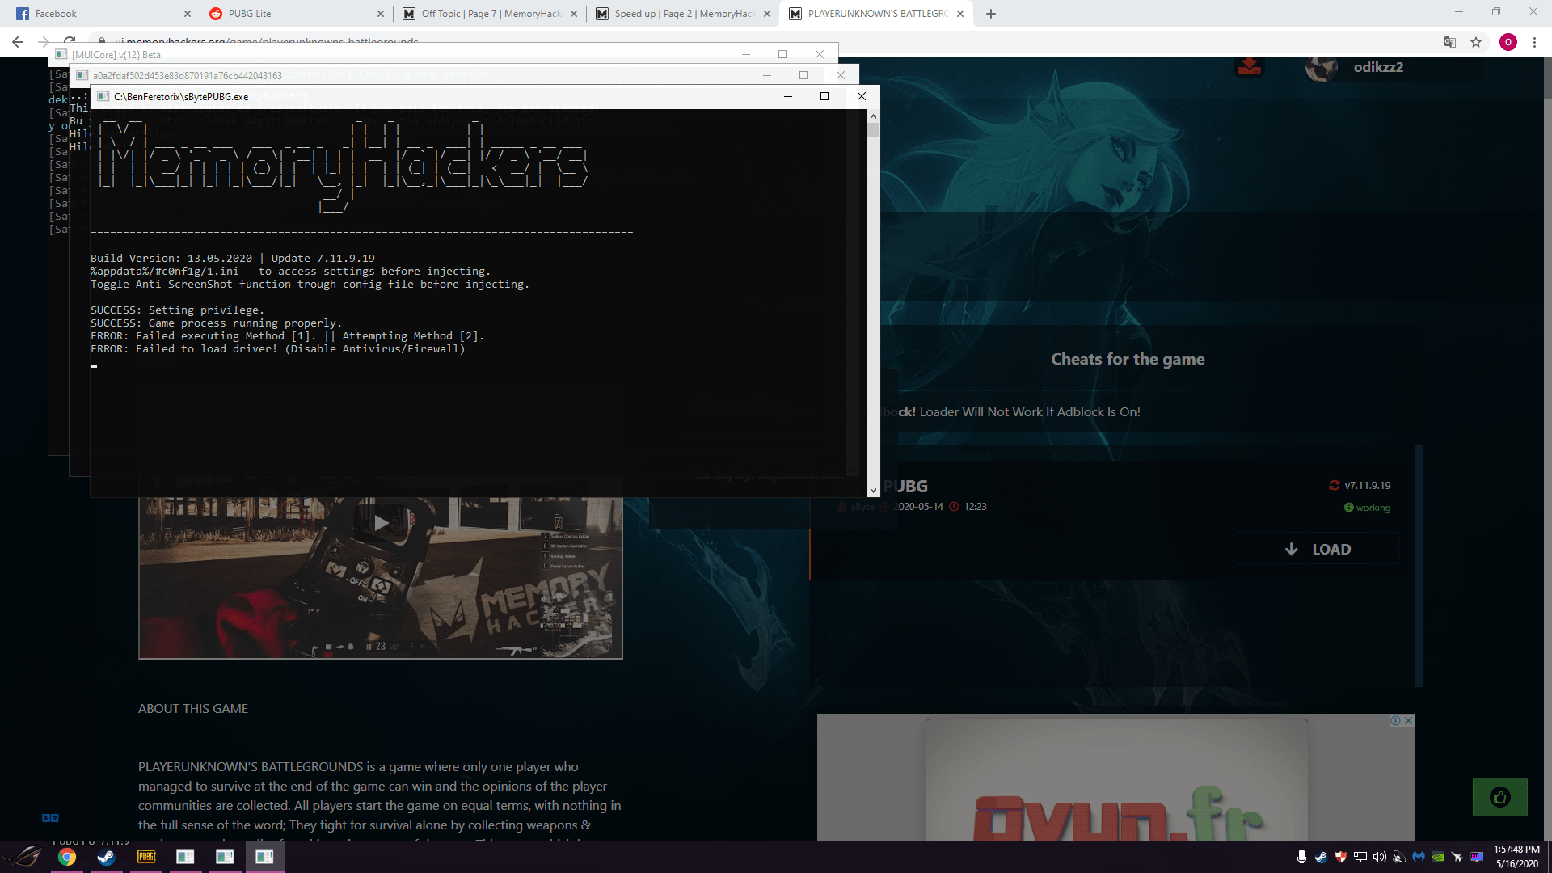Go back with the browser back arrow
Image resolution: width=1552 pixels, height=873 pixels.
(18, 42)
